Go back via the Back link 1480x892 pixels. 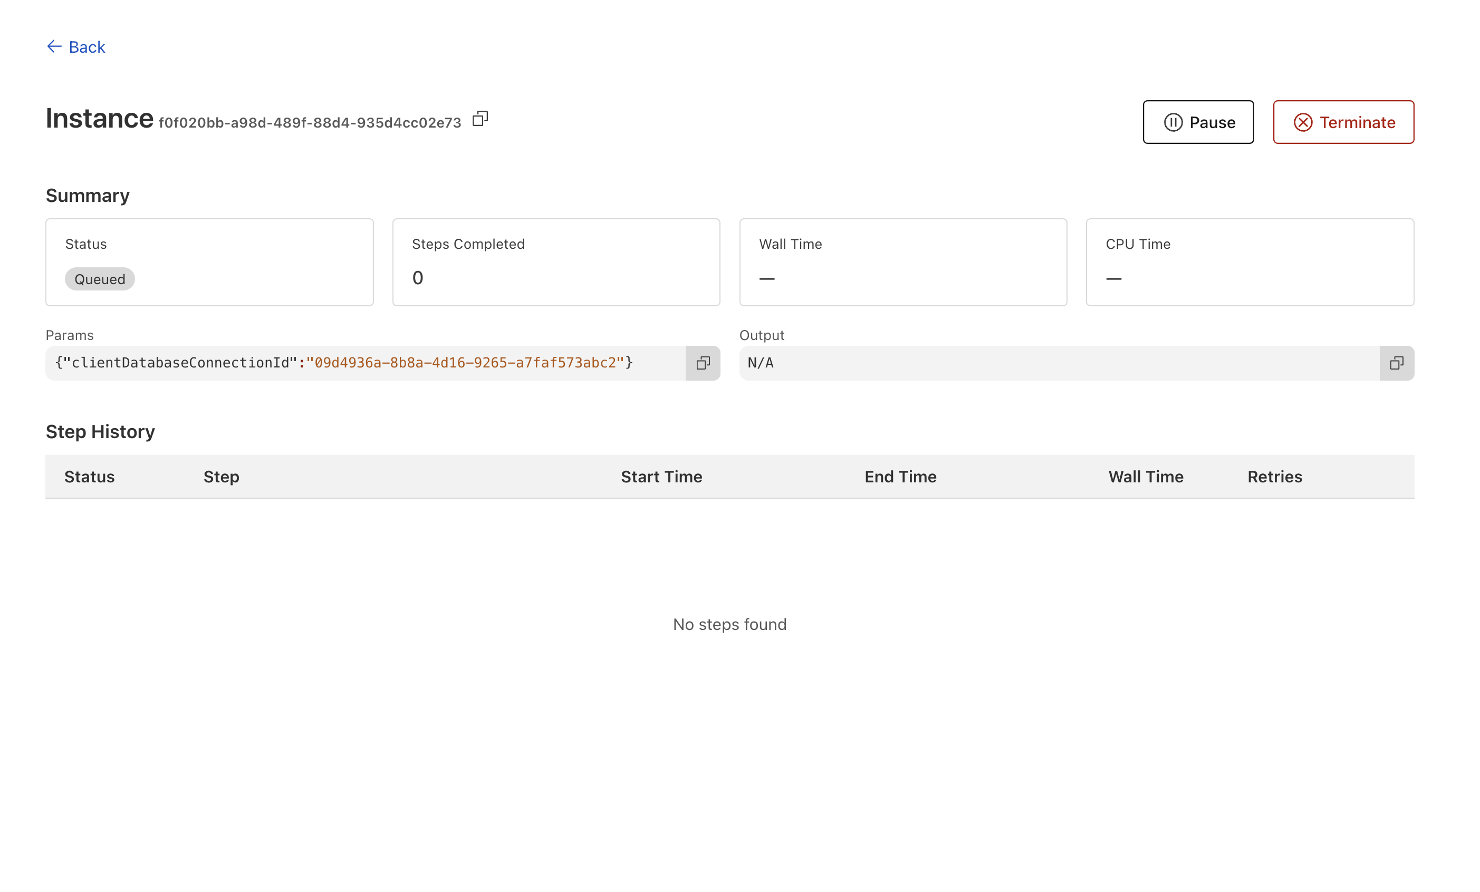point(88,47)
